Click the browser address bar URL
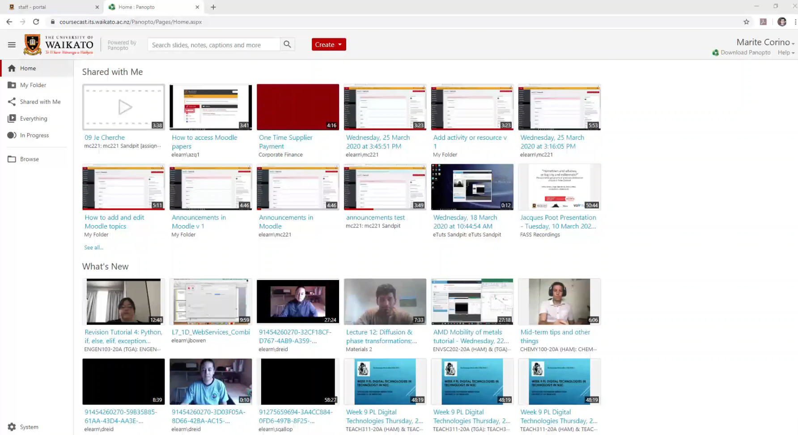 pos(131,21)
